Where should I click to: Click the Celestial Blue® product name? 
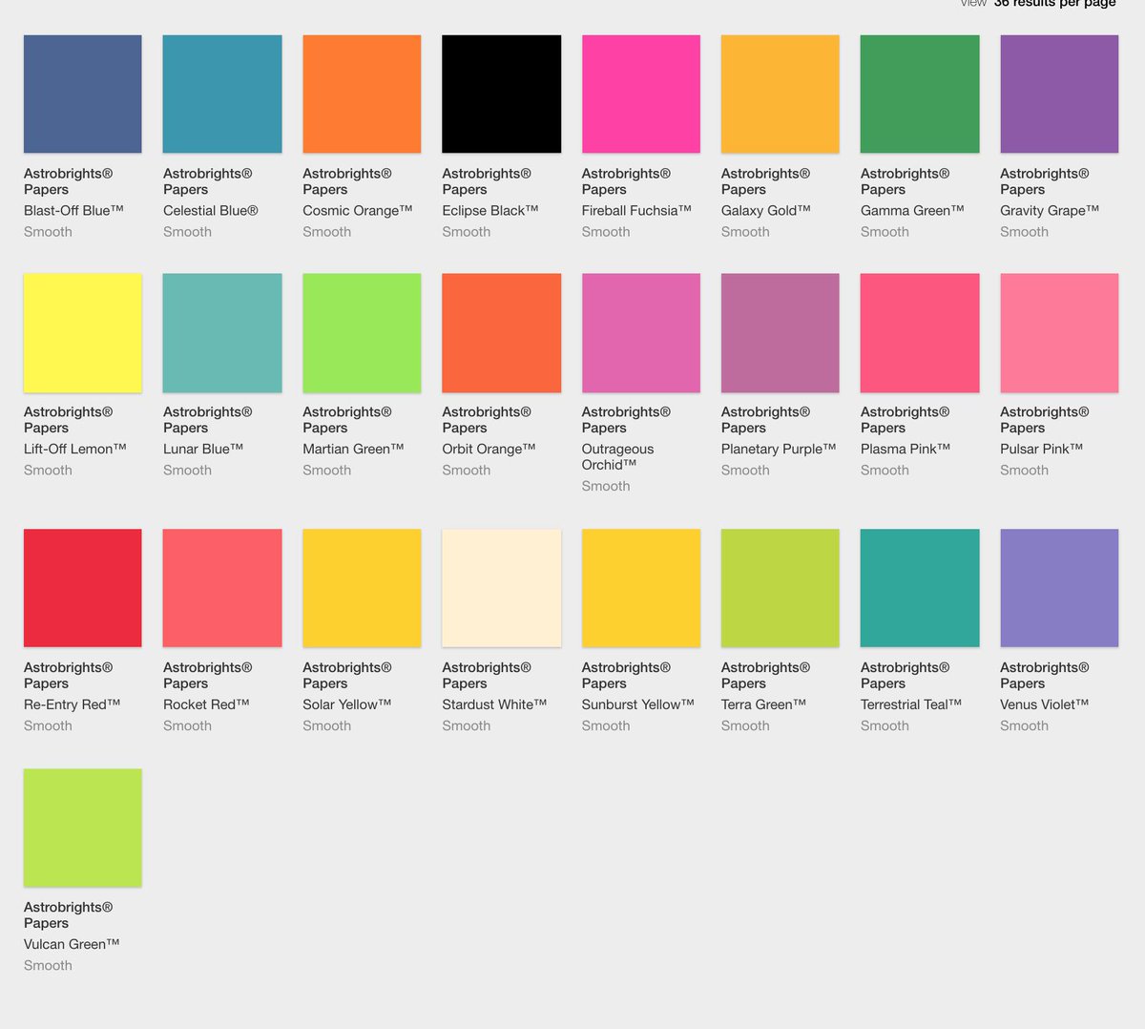pos(211,210)
